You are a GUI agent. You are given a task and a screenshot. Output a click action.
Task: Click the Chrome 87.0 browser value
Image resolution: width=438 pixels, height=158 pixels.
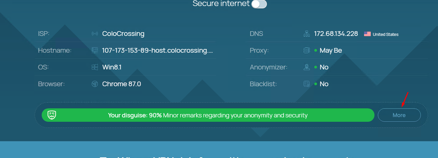(122, 84)
